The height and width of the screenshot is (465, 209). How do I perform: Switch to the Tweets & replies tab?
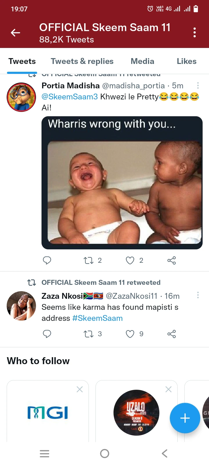tap(82, 61)
